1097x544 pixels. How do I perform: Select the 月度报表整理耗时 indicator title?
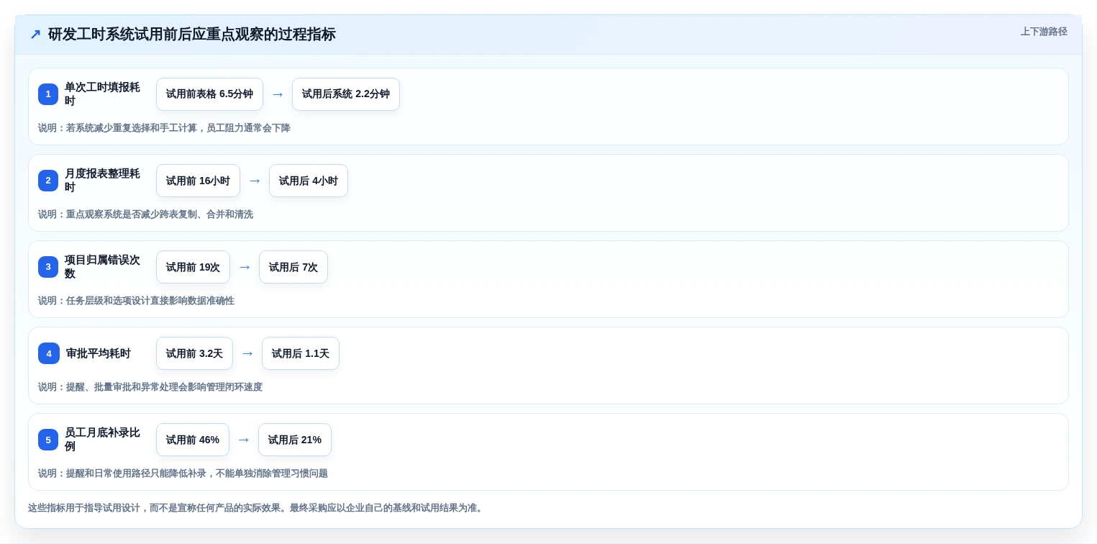102,181
